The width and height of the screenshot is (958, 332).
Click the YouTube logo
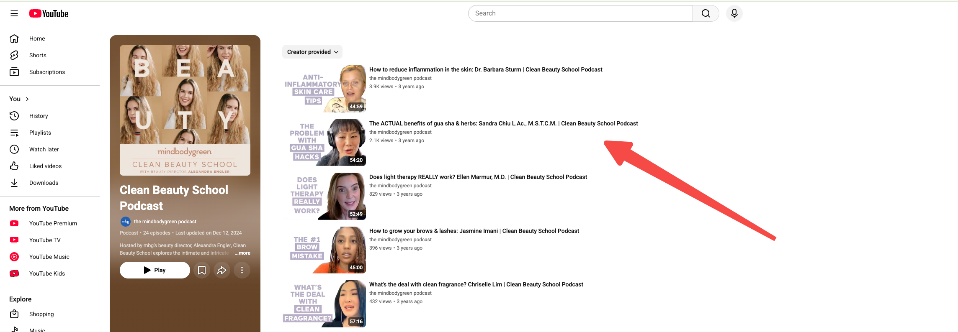tap(49, 14)
